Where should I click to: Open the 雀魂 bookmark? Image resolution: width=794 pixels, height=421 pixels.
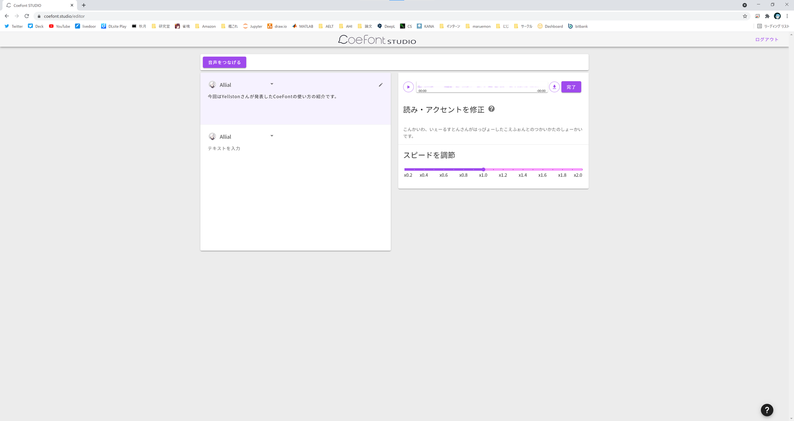pyautogui.click(x=182, y=26)
